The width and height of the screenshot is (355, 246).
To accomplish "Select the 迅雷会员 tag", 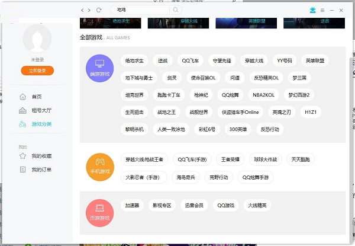I will [194, 206].
